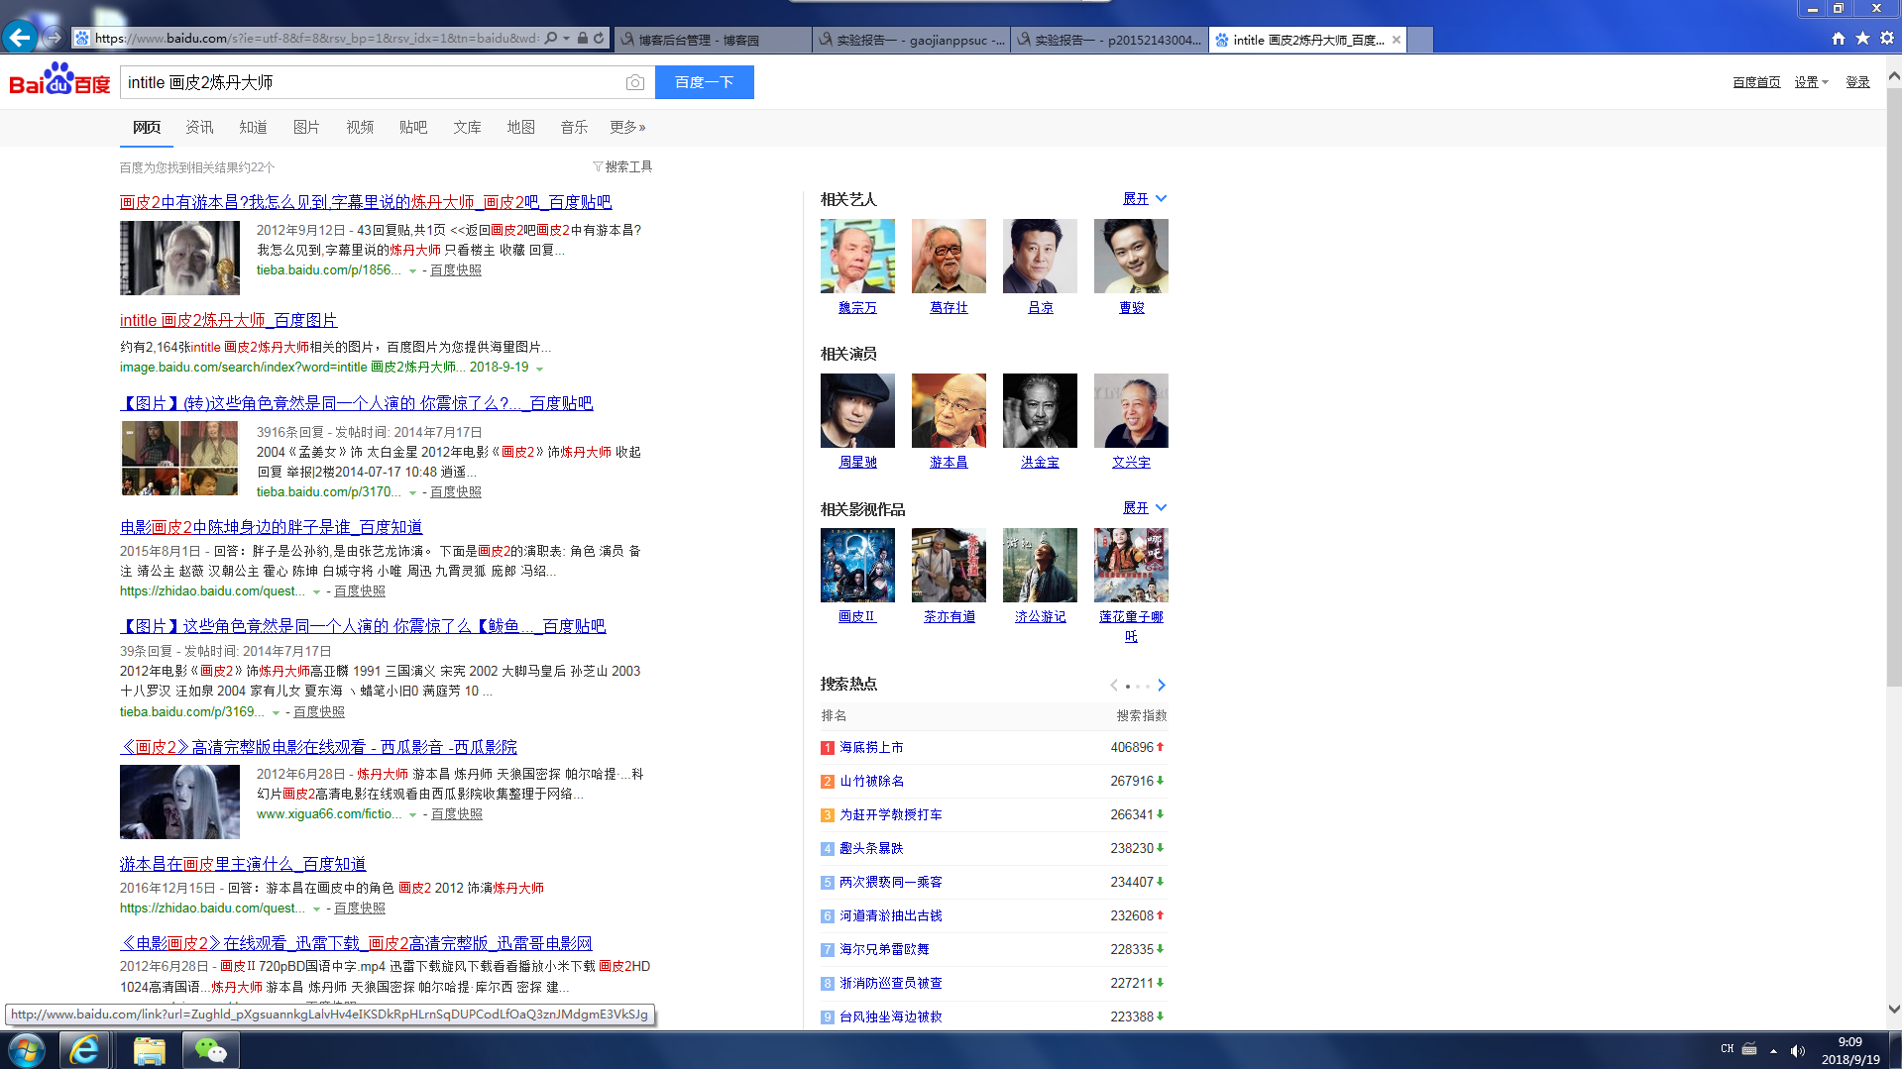Open 搜索工具 filter options
1902x1069 pixels.
(x=622, y=166)
